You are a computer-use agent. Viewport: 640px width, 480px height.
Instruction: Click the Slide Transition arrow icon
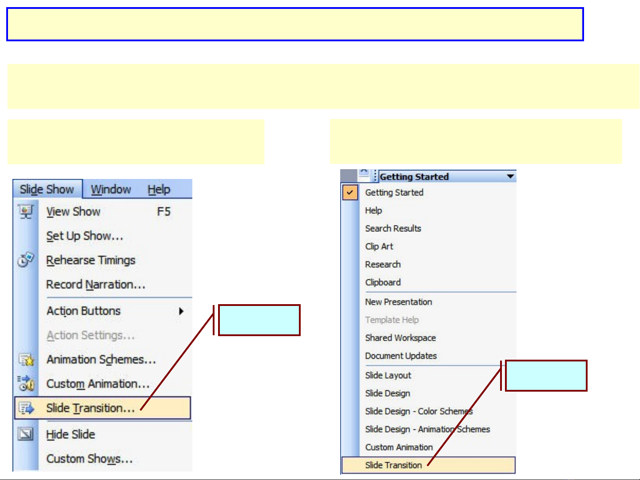click(26, 408)
